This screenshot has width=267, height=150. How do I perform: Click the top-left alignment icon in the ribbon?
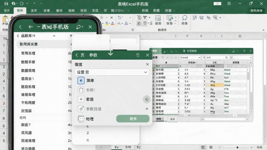(x=139, y=17)
